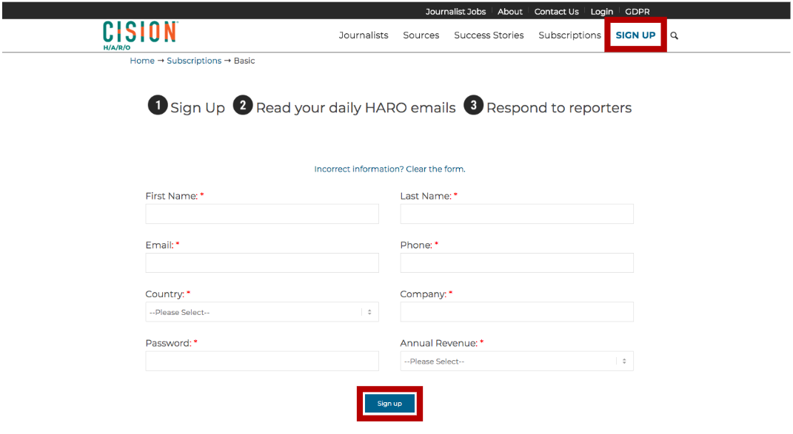Click the Login link
The image size is (793, 434).
point(601,12)
